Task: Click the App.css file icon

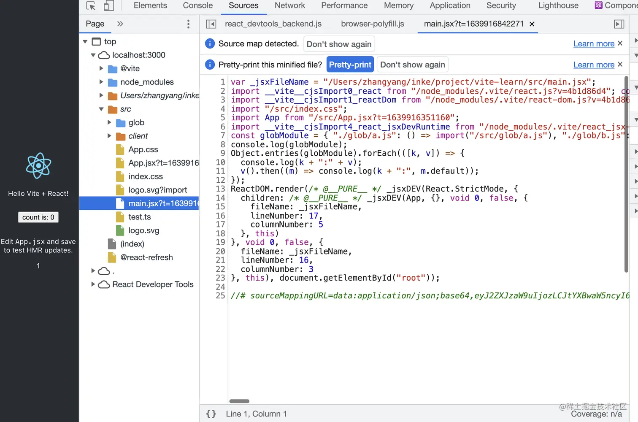Action: pyautogui.click(x=121, y=149)
